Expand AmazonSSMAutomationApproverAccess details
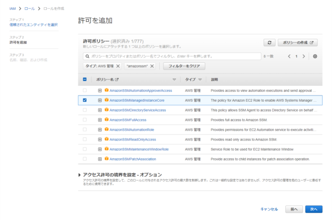The height and width of the screenshot is (220, 332). (x=100, y=91)
